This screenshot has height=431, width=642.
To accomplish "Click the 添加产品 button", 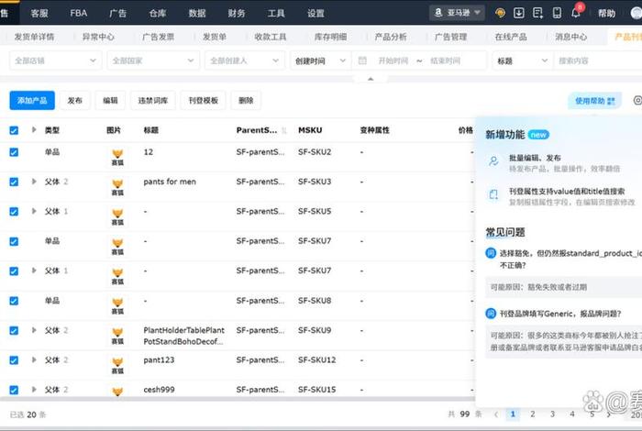I will point(32,100).
